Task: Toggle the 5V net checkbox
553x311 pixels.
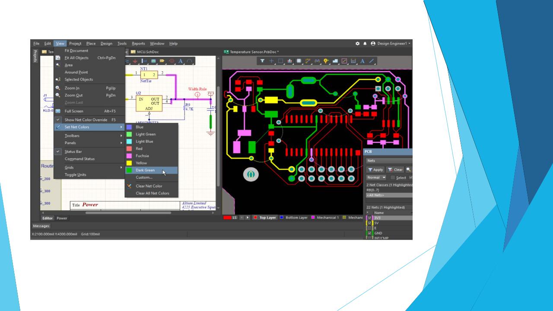Action: [x=369, y=223]
